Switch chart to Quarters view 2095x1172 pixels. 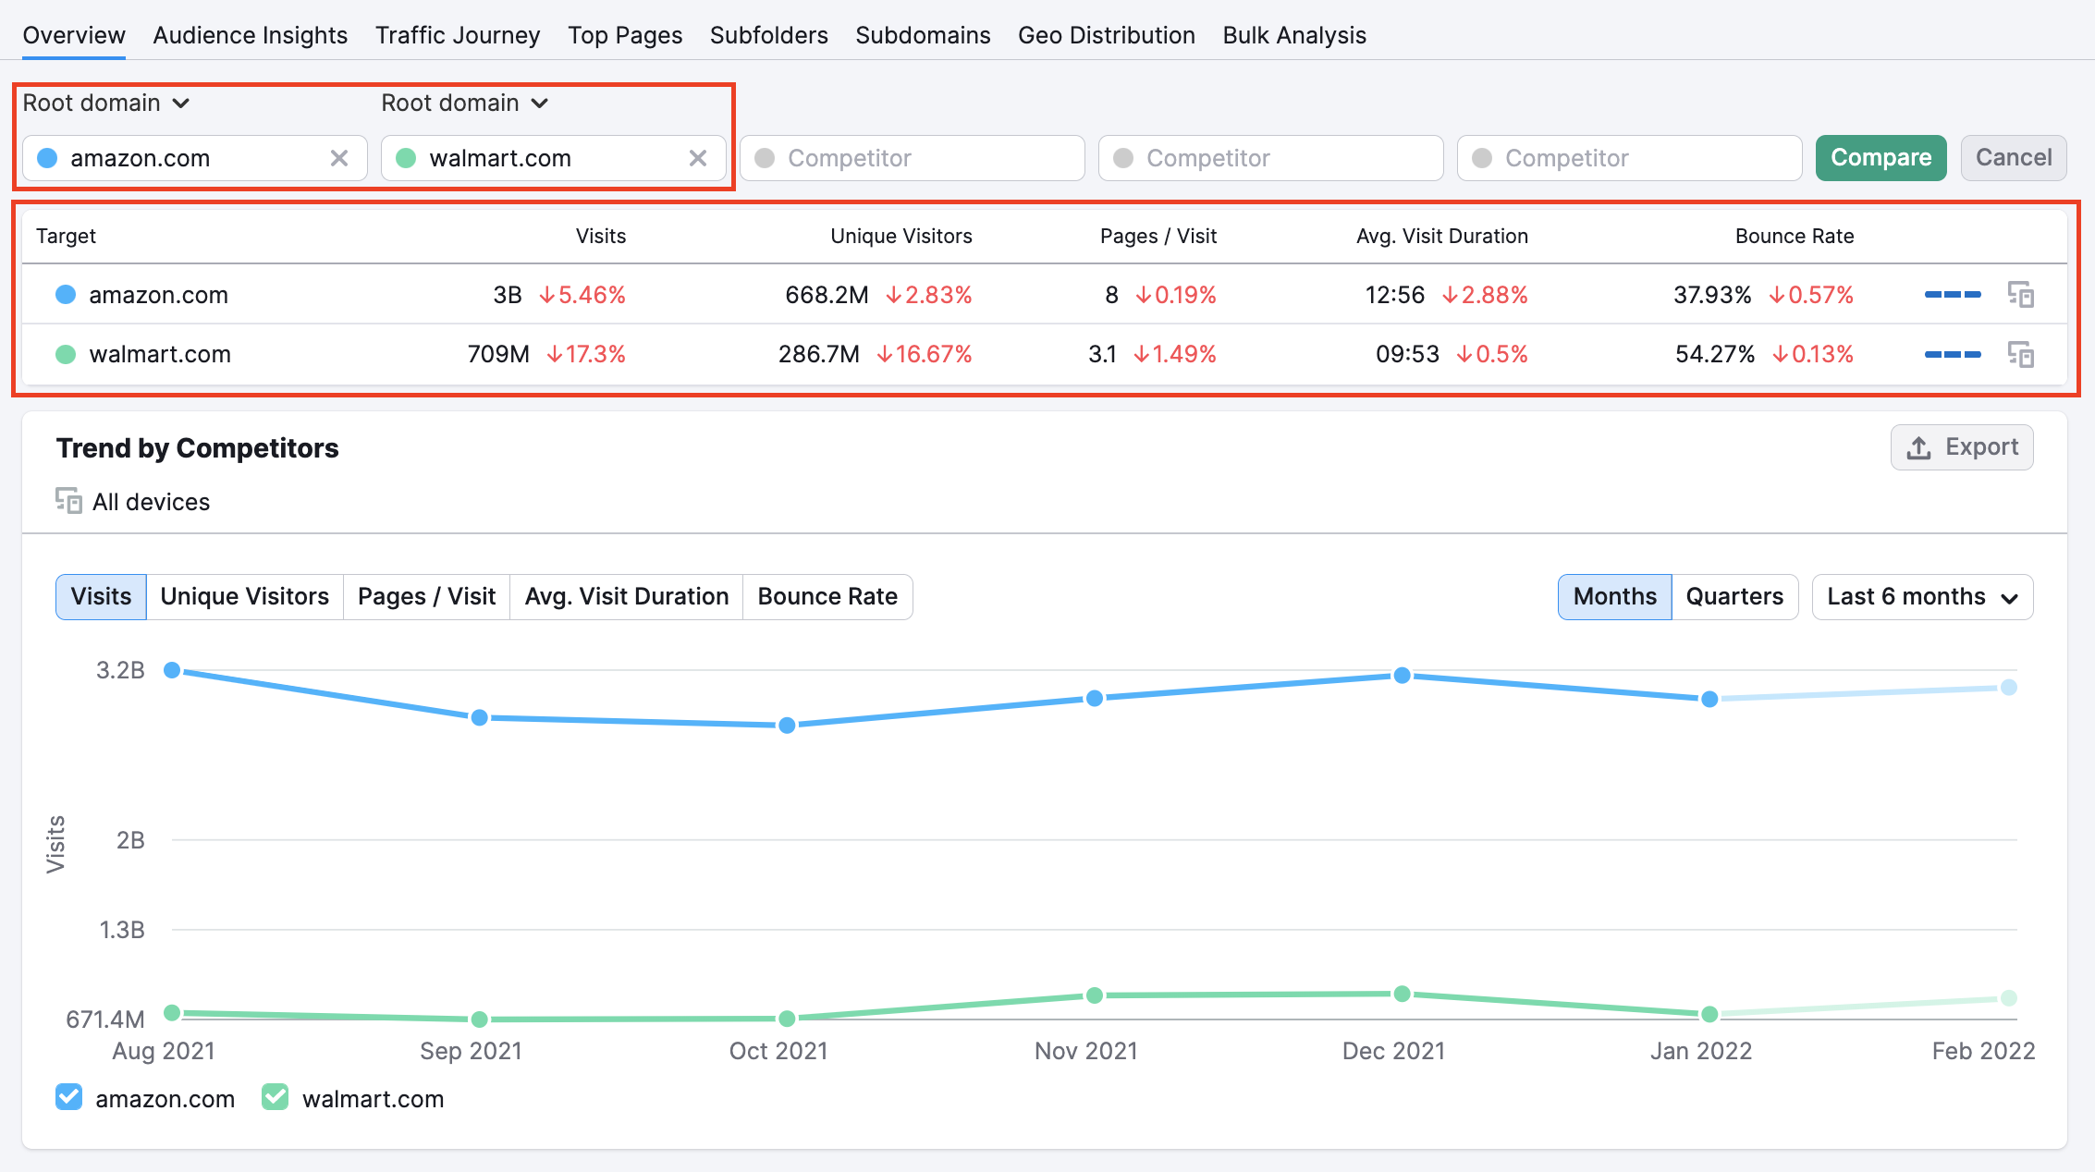1734,596
